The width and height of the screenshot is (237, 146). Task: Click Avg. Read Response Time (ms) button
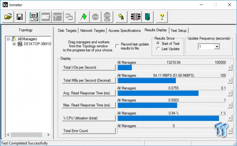(89, 93)
